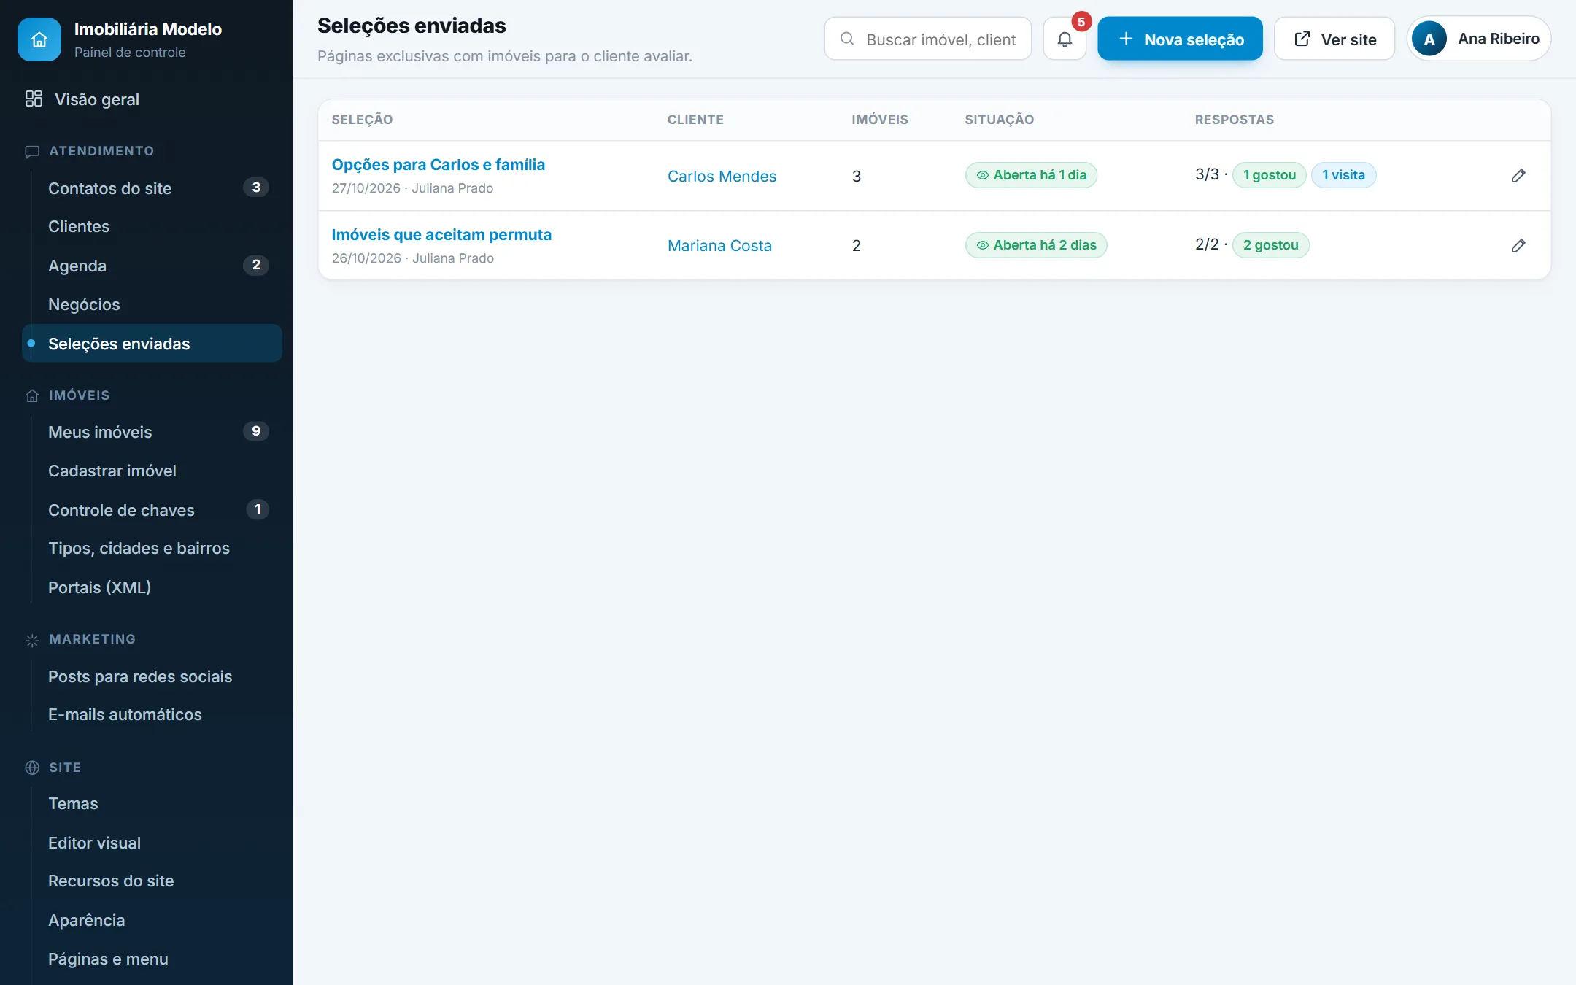Screen dimensions: 1576x985
Task: Click the external link icon on Ver site
Action: 1302,39
